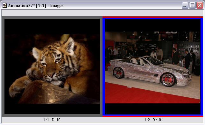Minimize the Animation27 Images window
This screenshot has height=125, width=205.
[185, 5]
